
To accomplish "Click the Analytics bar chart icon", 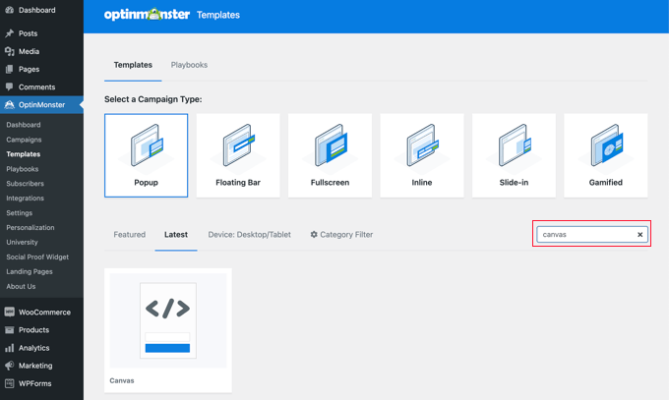I will (10, 348).
